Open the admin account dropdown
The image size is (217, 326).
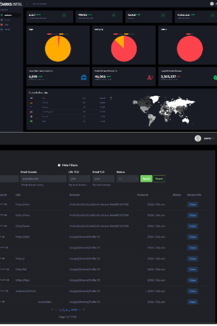pyautogui.click(x=209, y=138)
